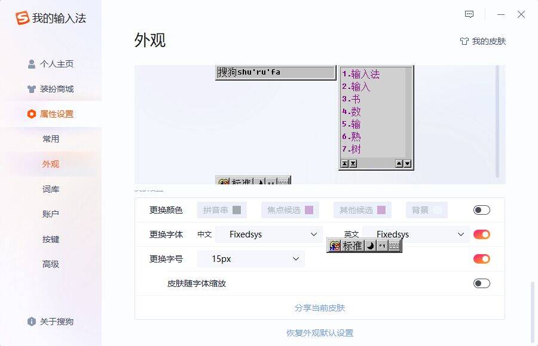The height and width of the screenshot is (346, 538).
Task: Switch to the 高级 settings tab
Action: pos(51,264)
